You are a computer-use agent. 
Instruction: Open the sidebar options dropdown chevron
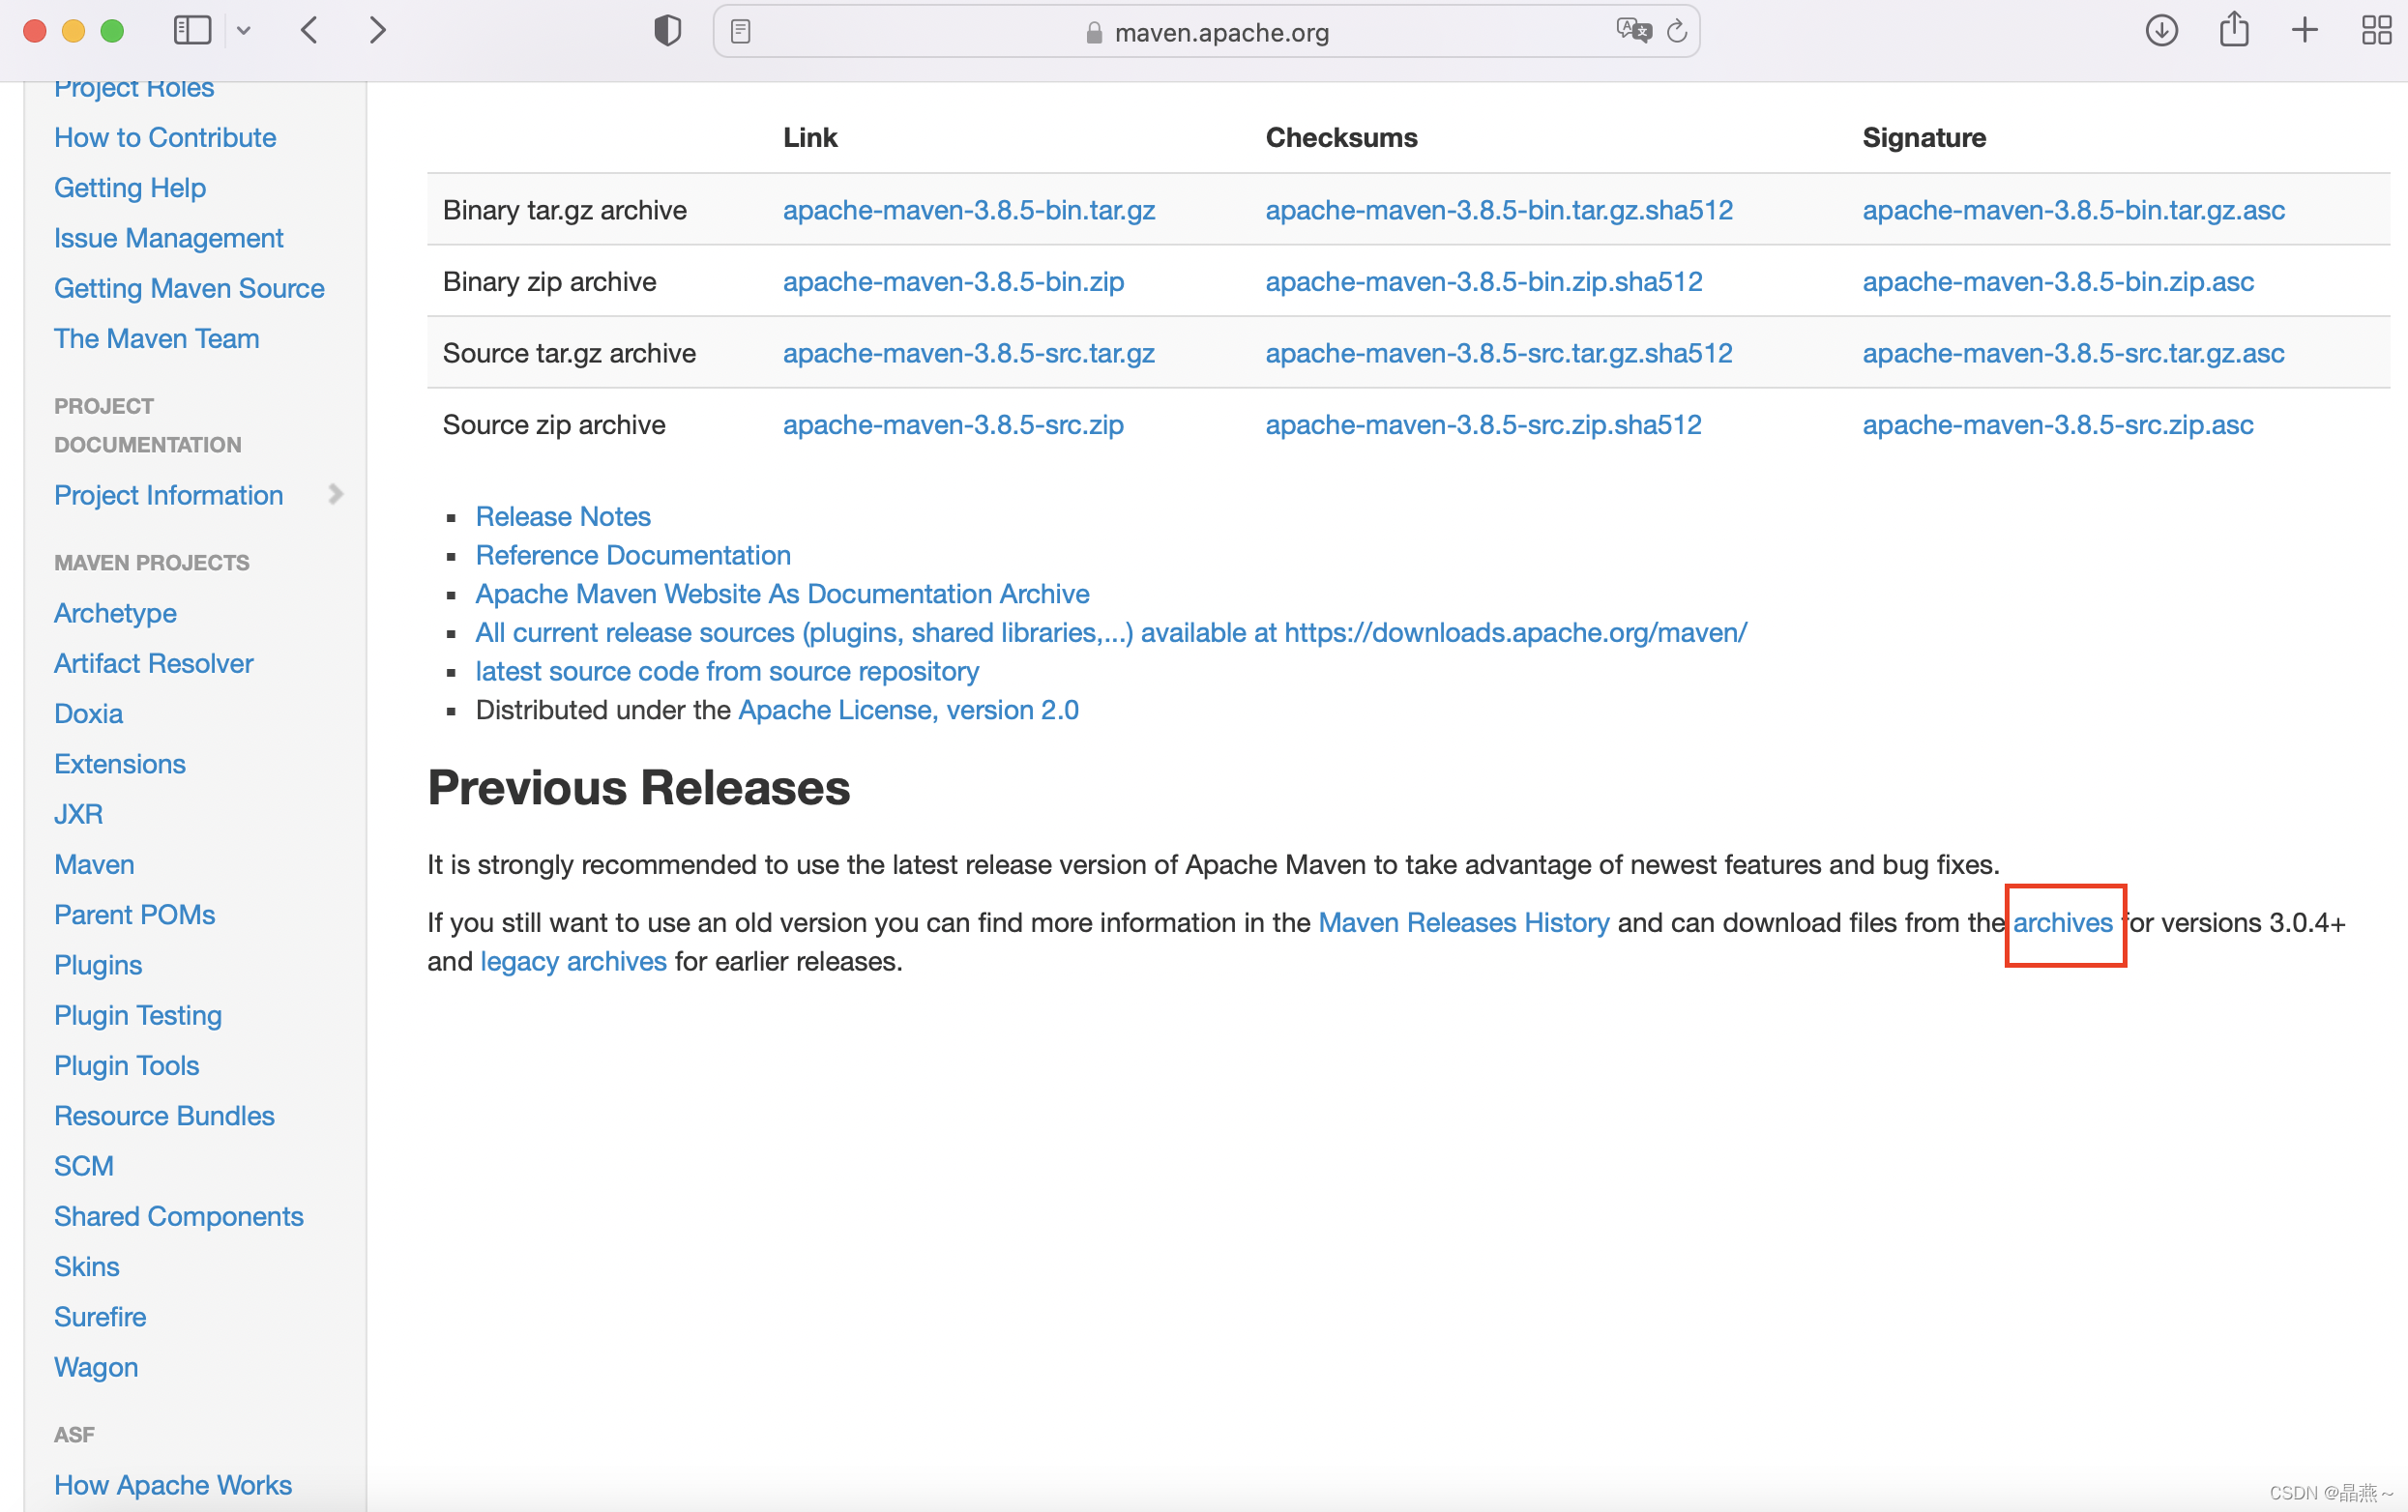pos(243,31)
